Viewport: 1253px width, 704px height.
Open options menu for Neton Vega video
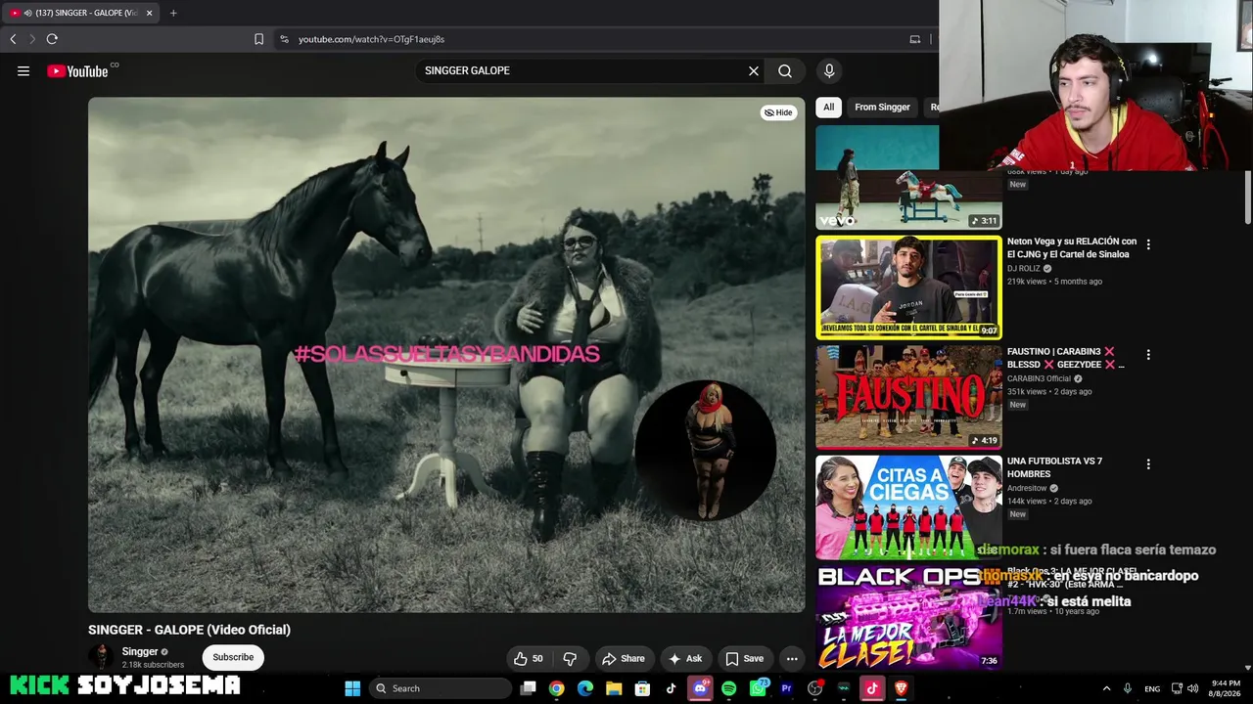coord(1148,244)
